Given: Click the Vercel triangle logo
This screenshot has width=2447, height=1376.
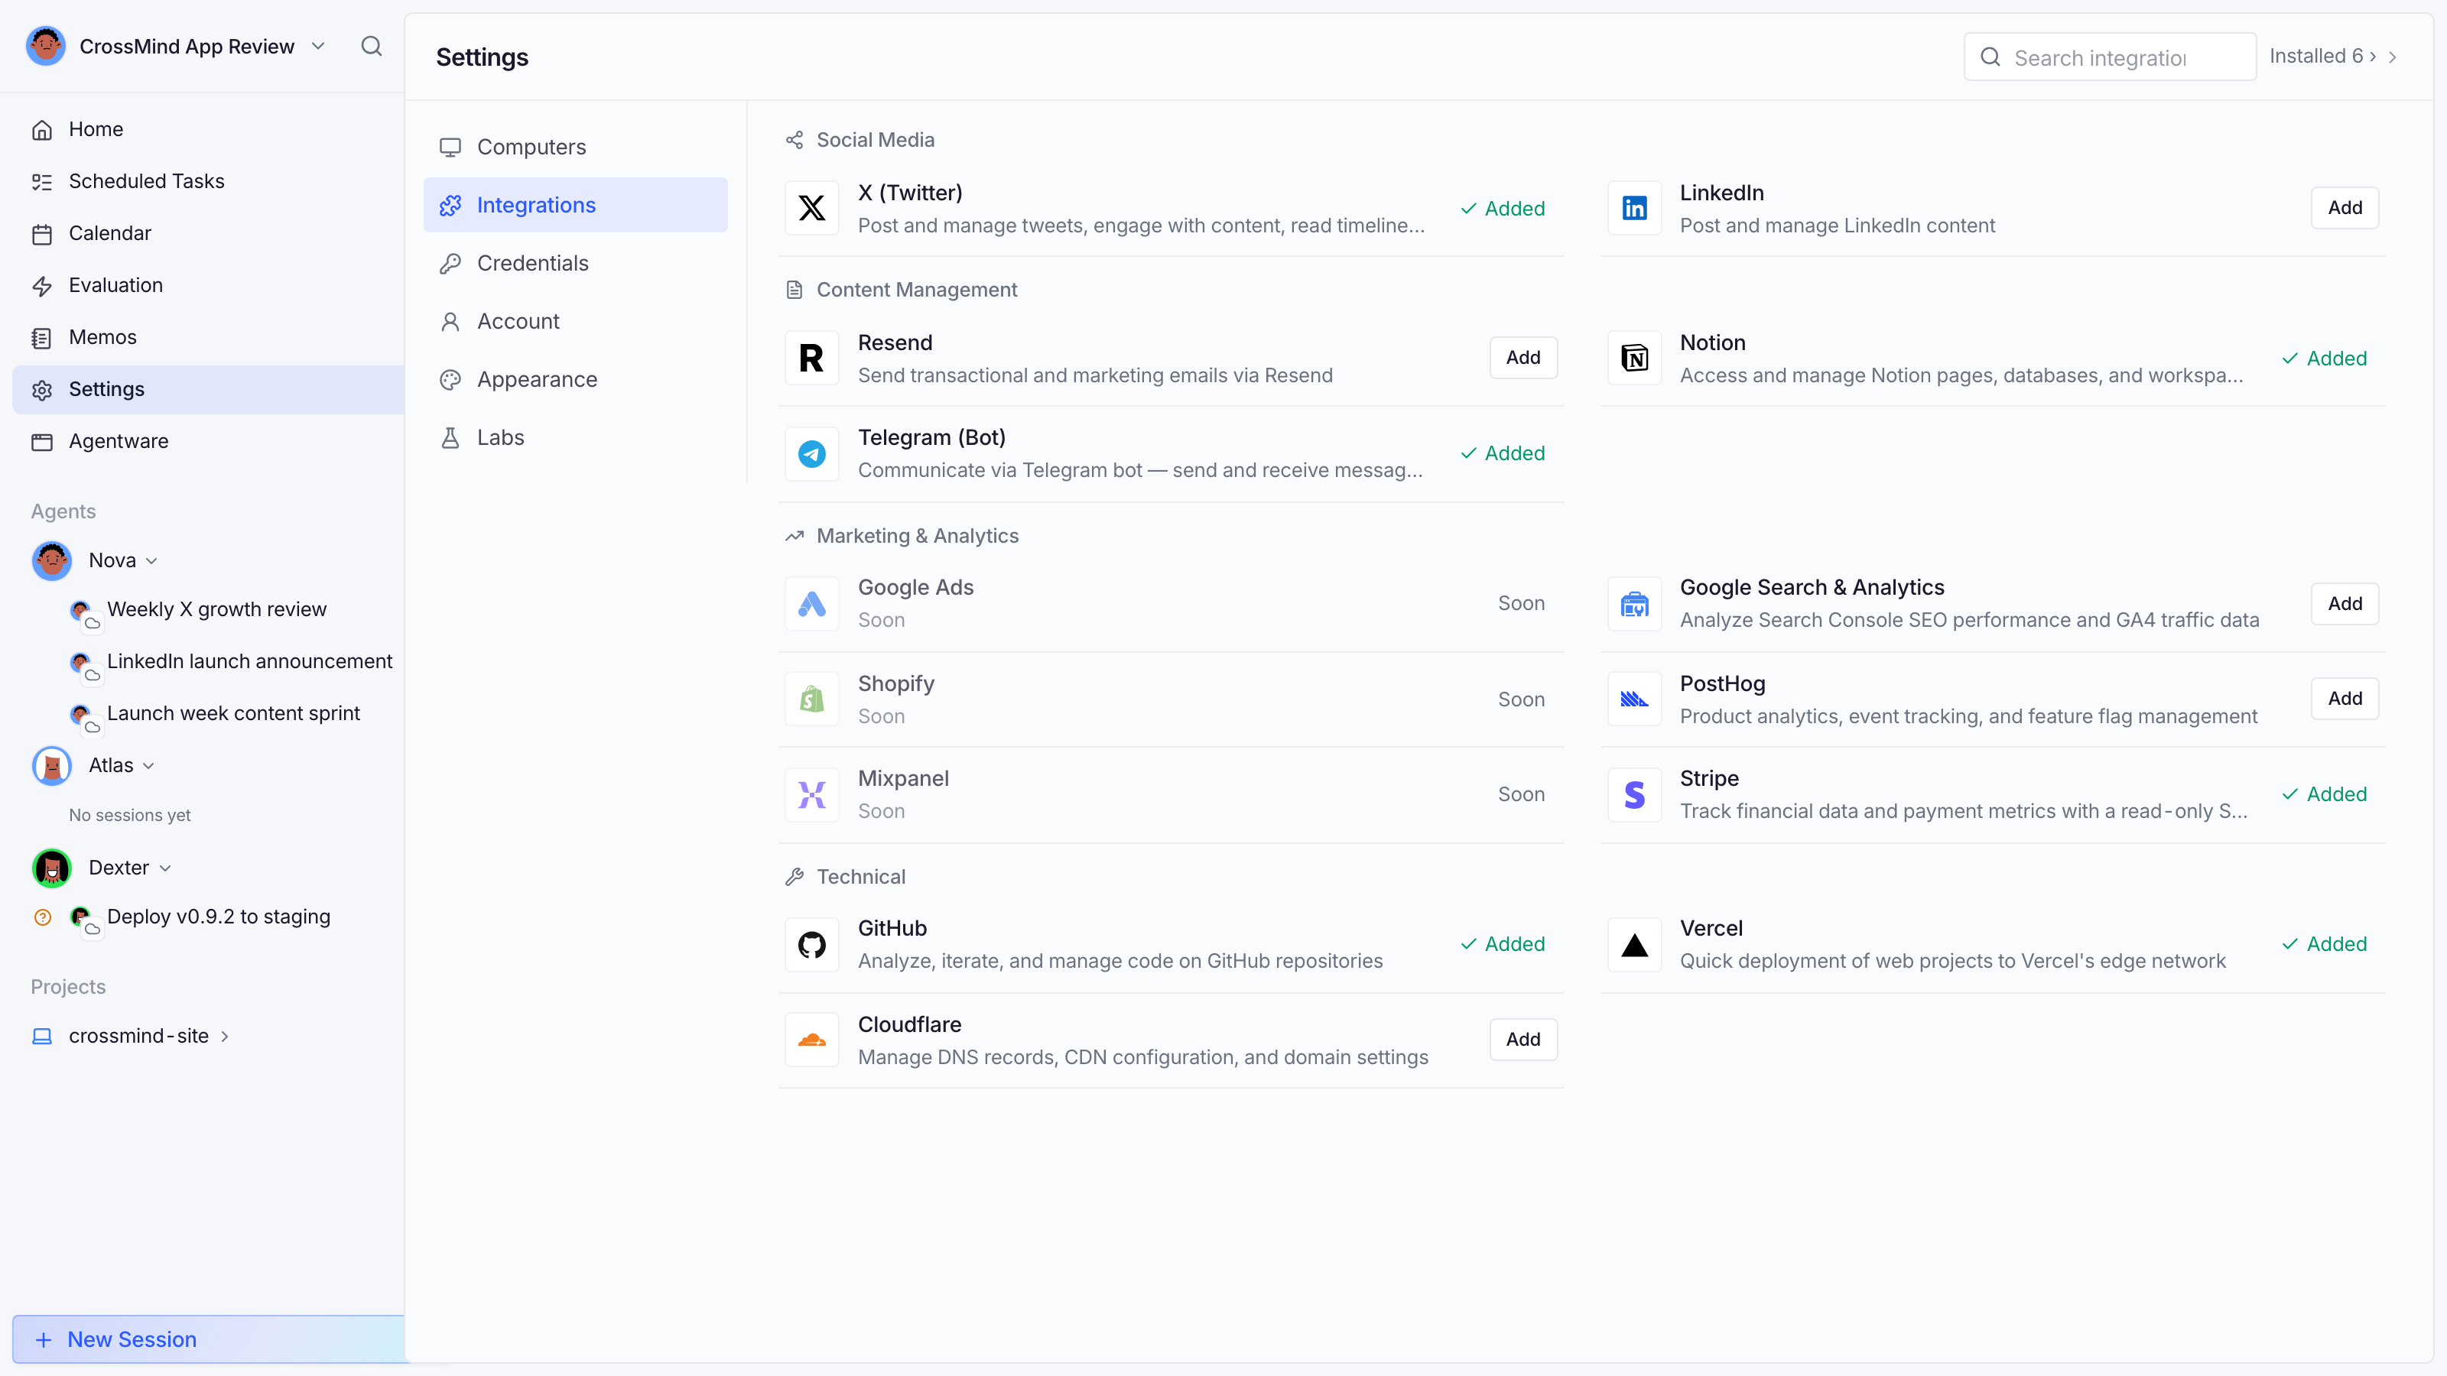Looking at the screenshot, I should point(1634,945).
